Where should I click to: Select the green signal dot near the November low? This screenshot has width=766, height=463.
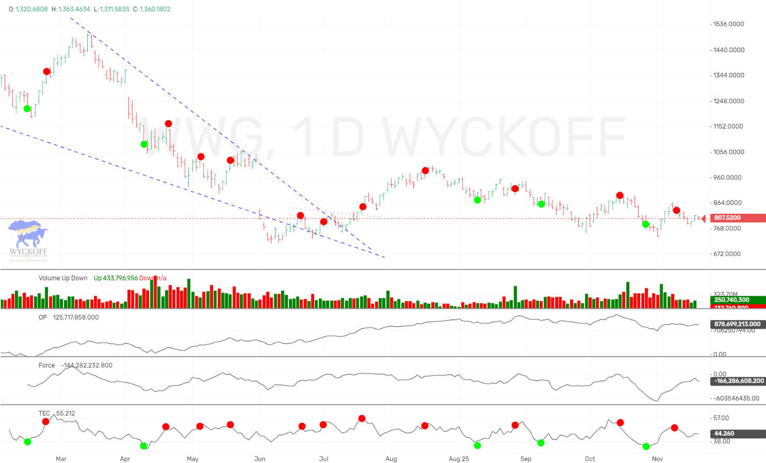(645, 224)
